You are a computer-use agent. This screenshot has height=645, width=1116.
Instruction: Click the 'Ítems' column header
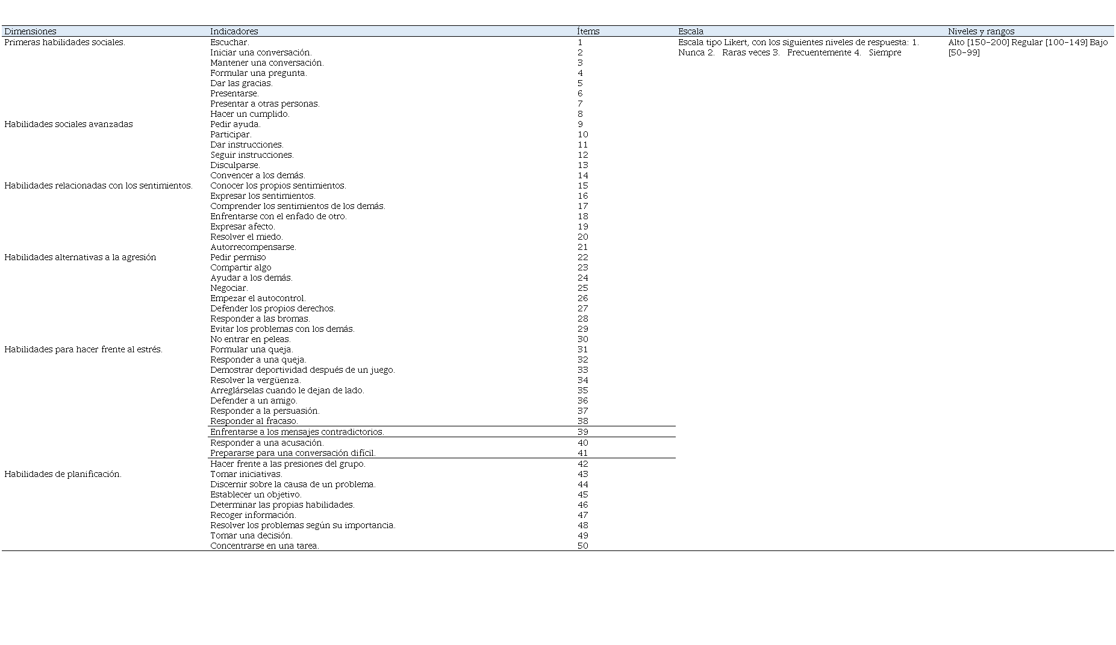[x=588, y=31]
